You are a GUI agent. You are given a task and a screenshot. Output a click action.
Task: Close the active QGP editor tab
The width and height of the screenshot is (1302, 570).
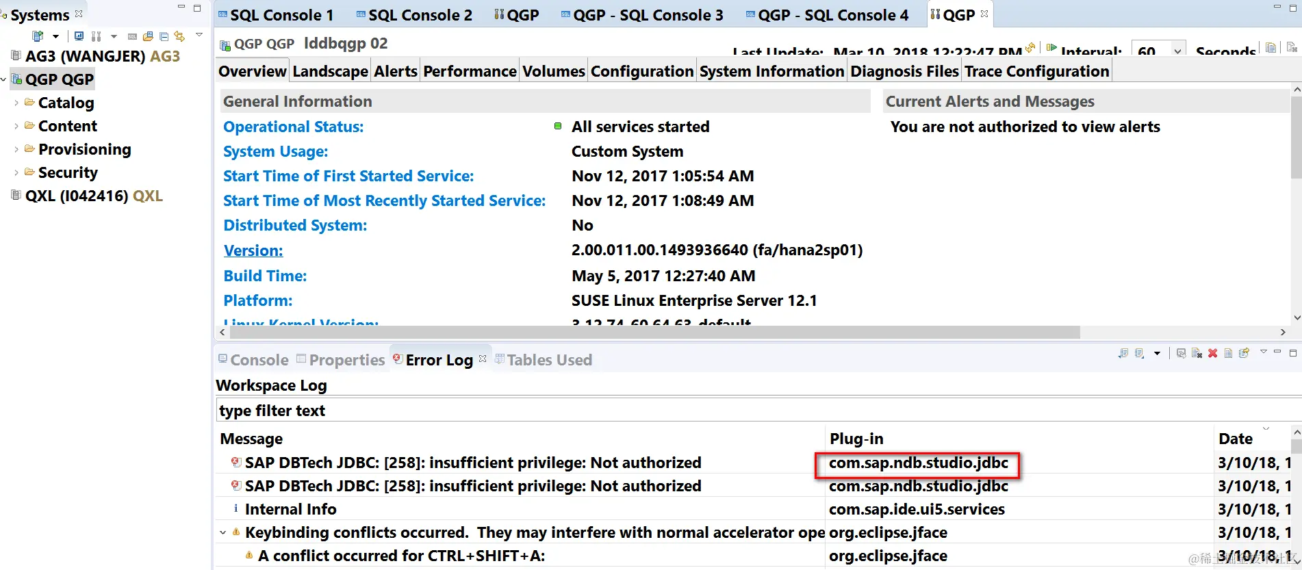[984, 14]
